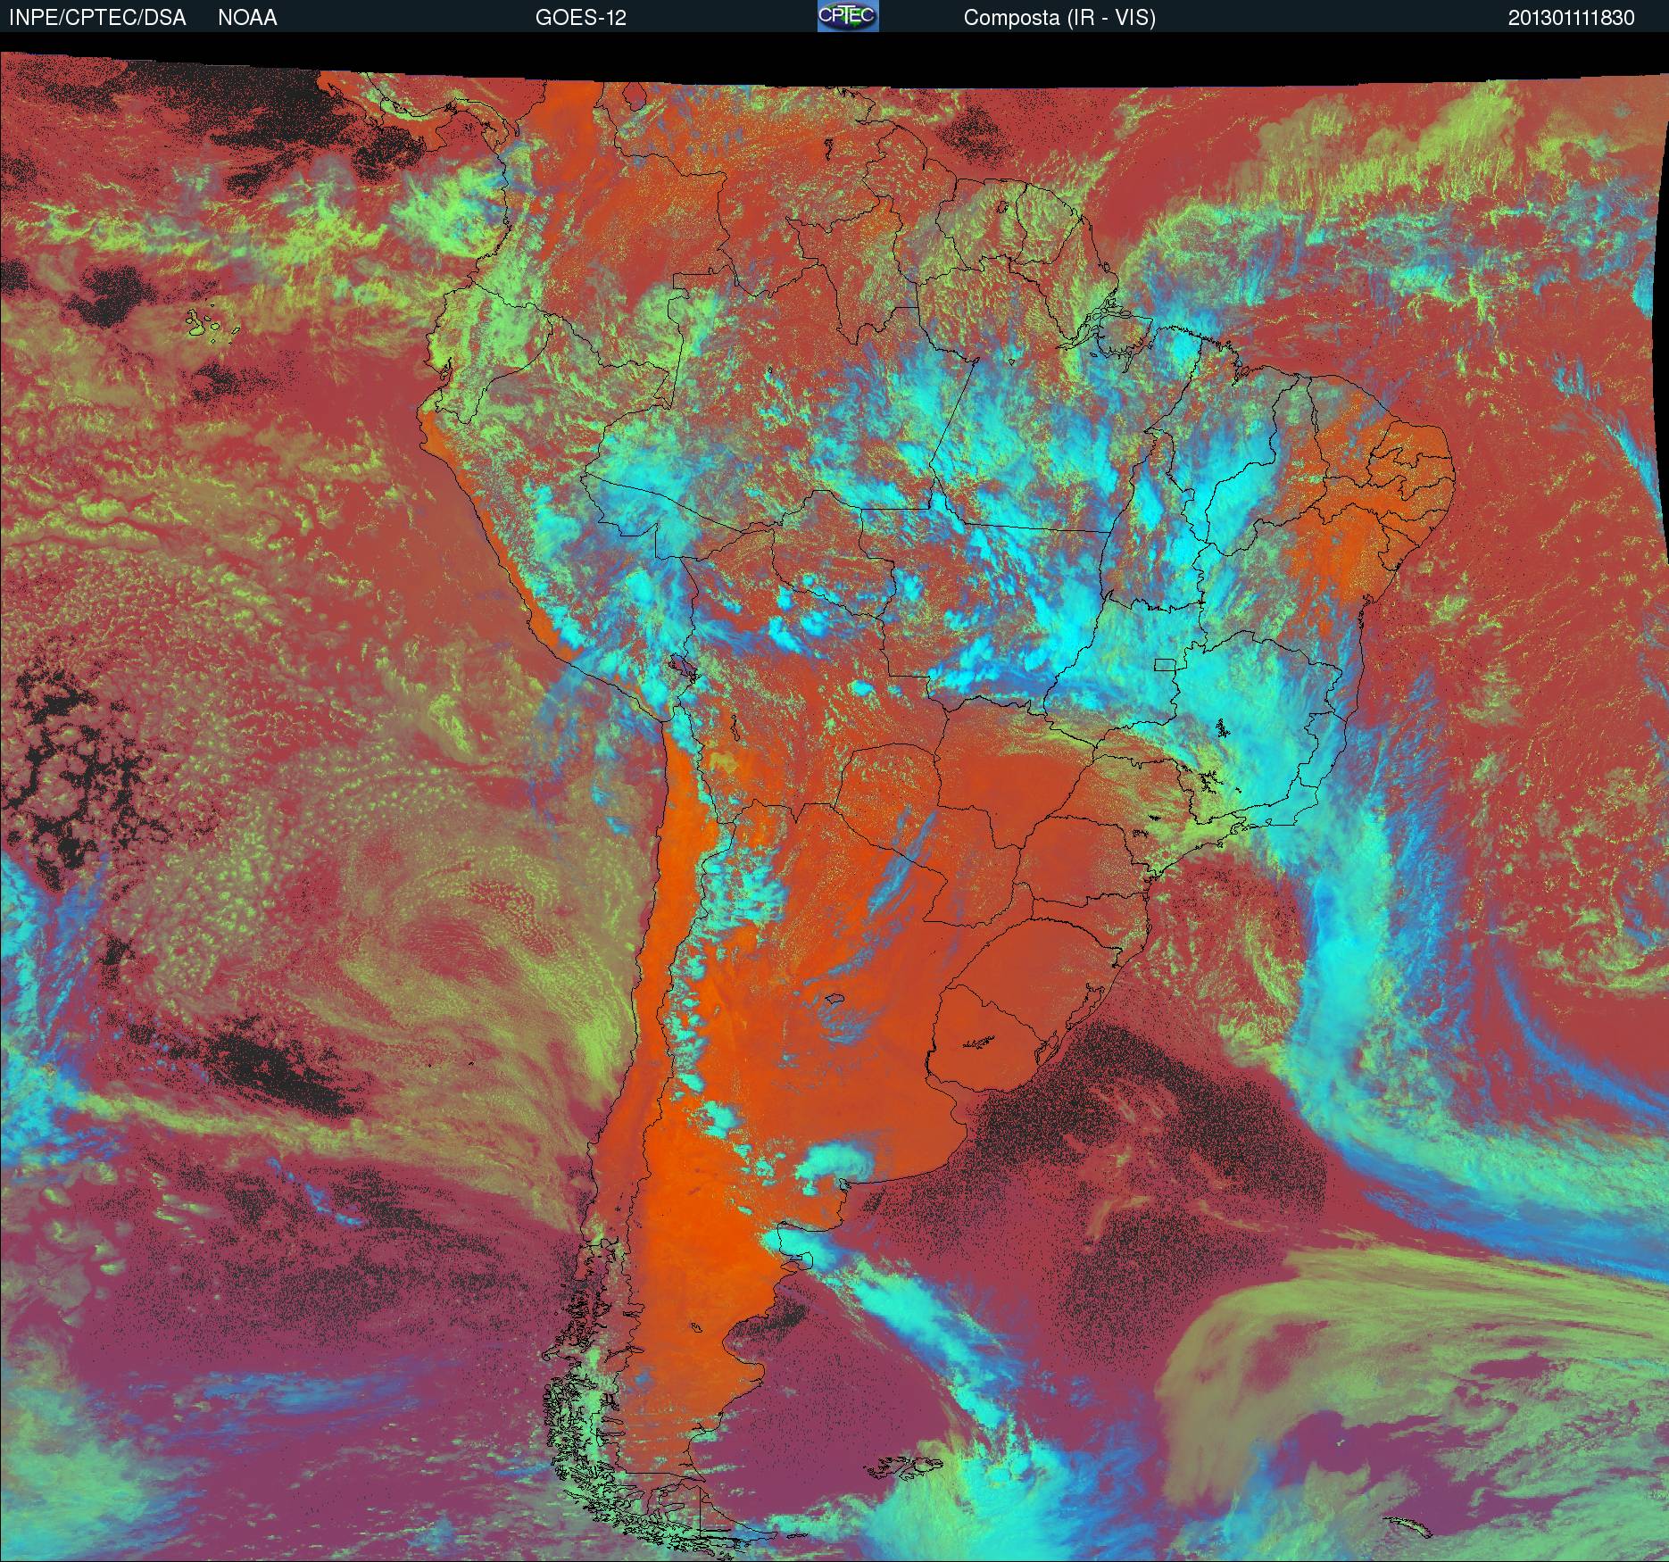
Task: Click the CPTEC logo in the header
Action: [848, 16]
